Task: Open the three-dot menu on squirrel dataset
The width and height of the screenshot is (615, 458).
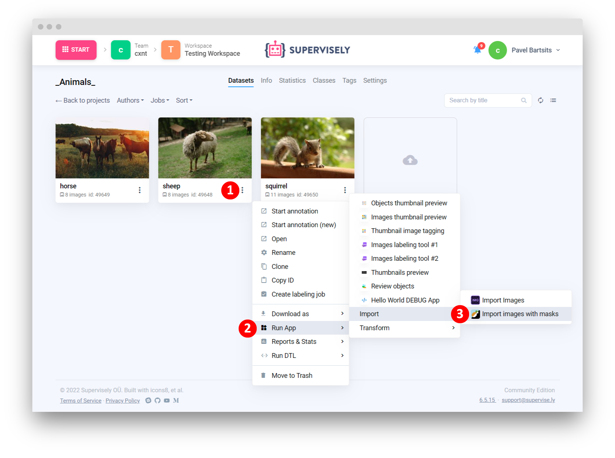Action: point(345,190)
